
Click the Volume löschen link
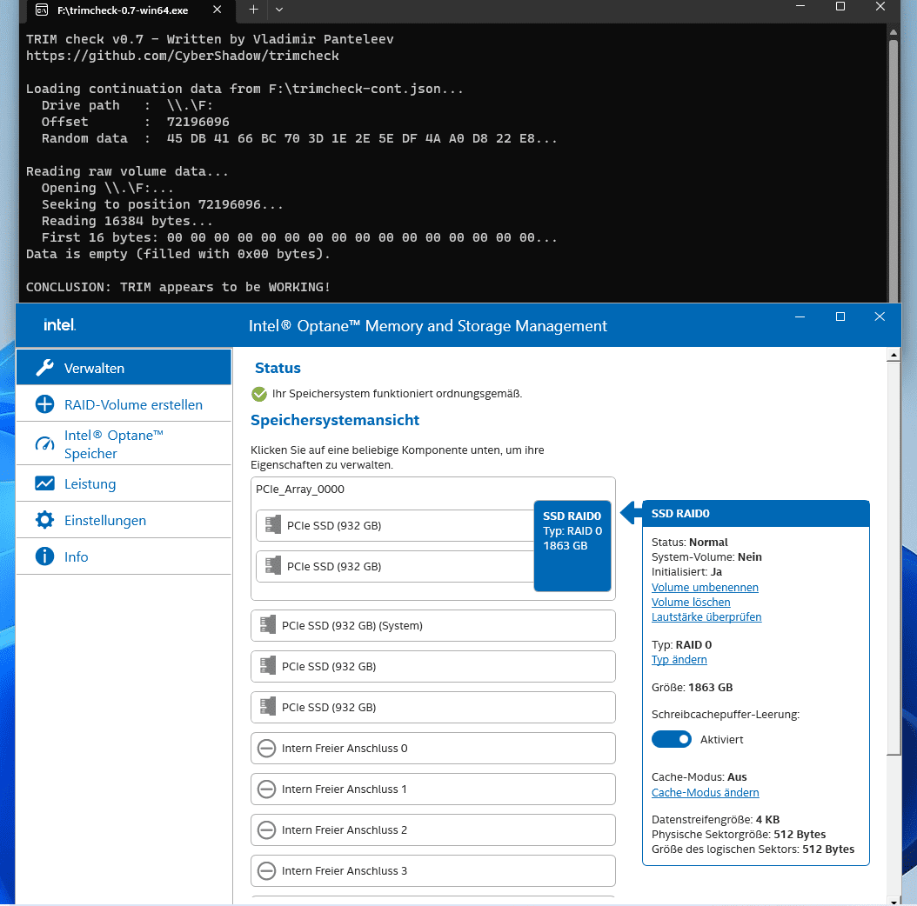pos(691,602)
